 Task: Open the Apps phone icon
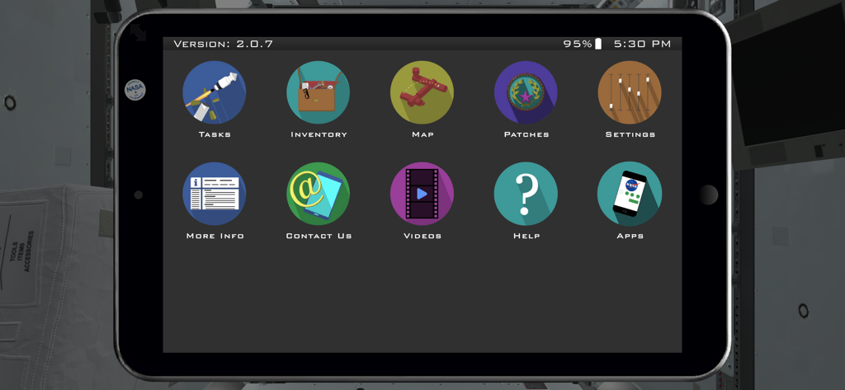[x=630, y=194]
